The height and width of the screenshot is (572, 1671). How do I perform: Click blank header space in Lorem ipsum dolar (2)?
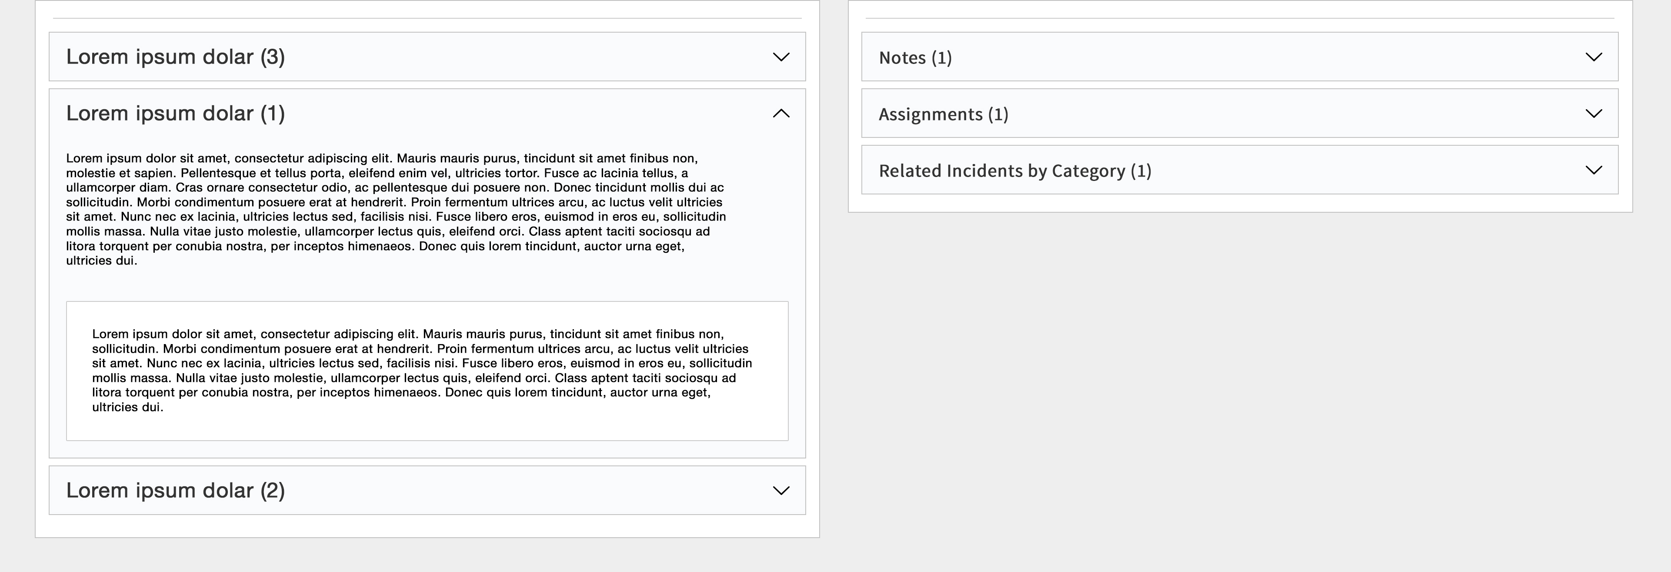pos(519,491)
